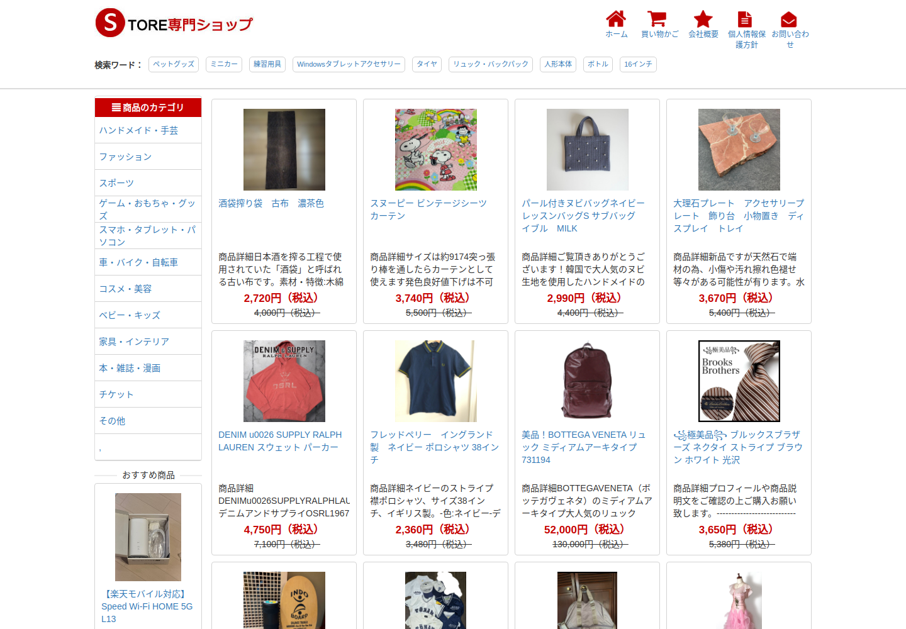Select the タイヤ search tag
The height and width of the screenshot is (629, 906).
[427, 64]
